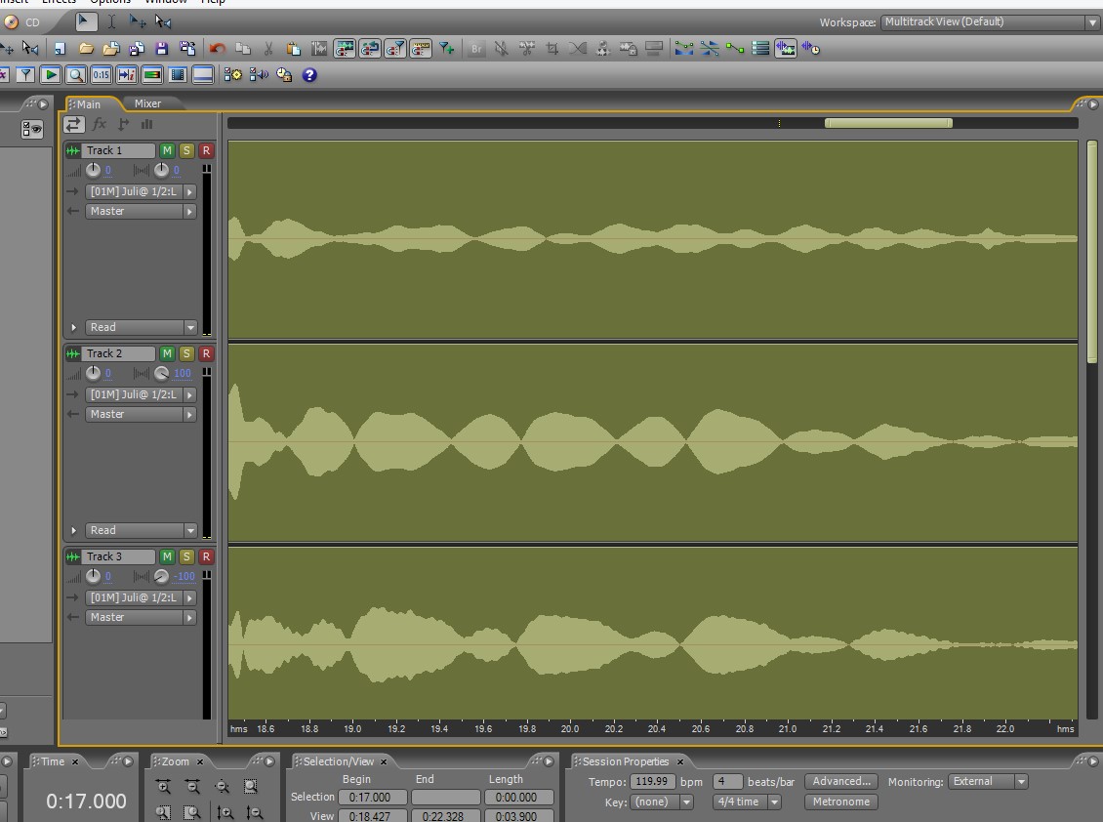Click the clock time-stretch icon in toolbar

click(x=811, y=49)
